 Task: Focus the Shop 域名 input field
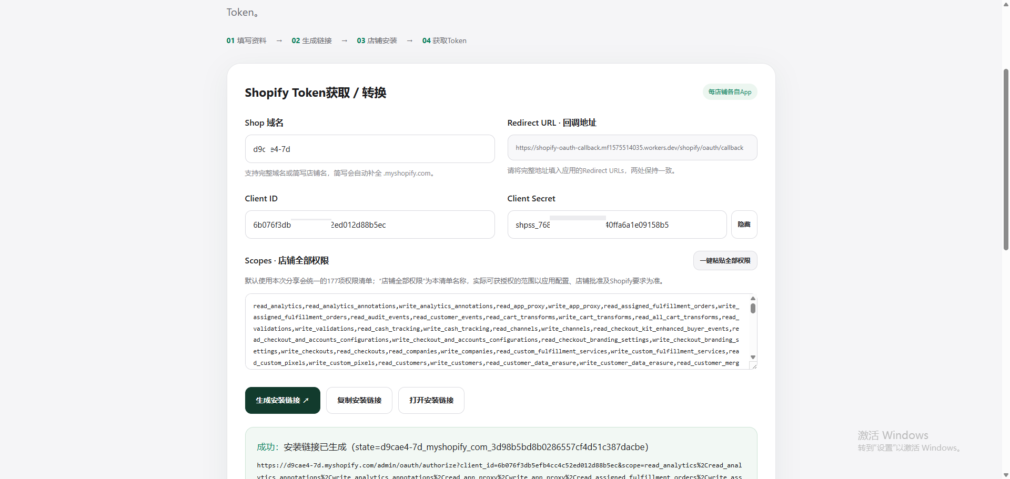(370, 149)
